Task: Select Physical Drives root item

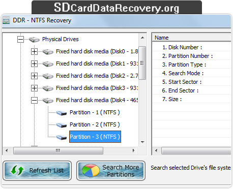Action: [61, 39]
